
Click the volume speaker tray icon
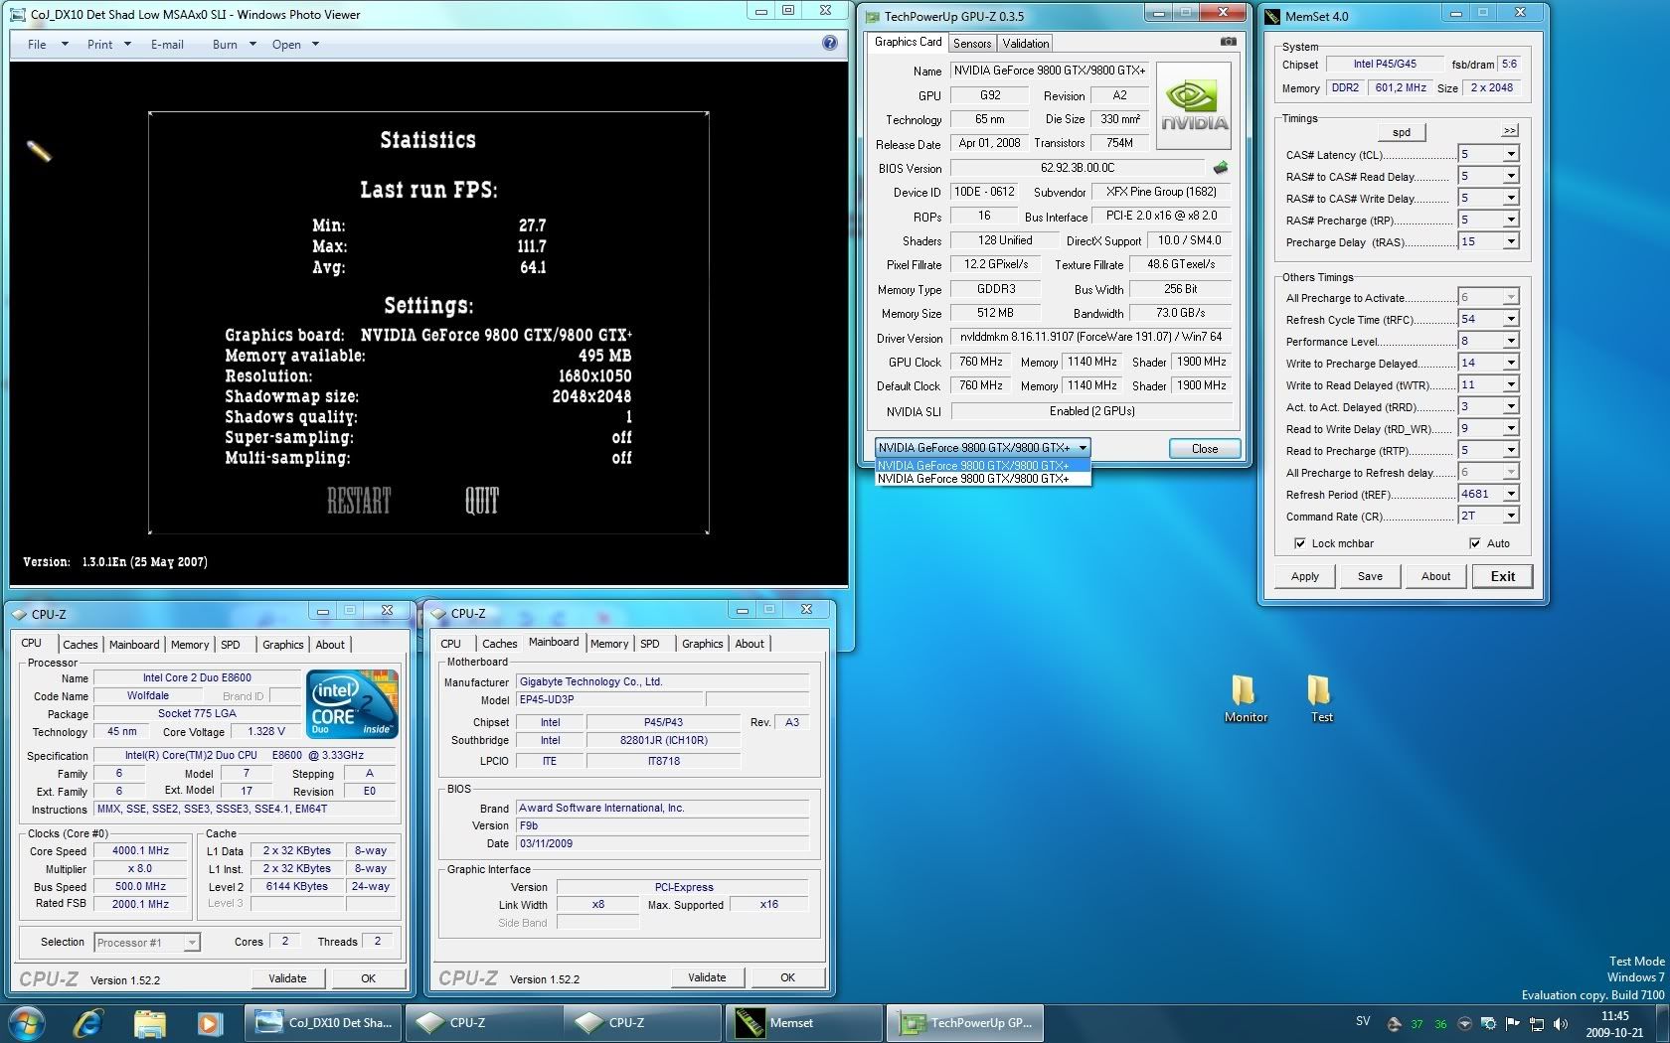(1561, 1023)
